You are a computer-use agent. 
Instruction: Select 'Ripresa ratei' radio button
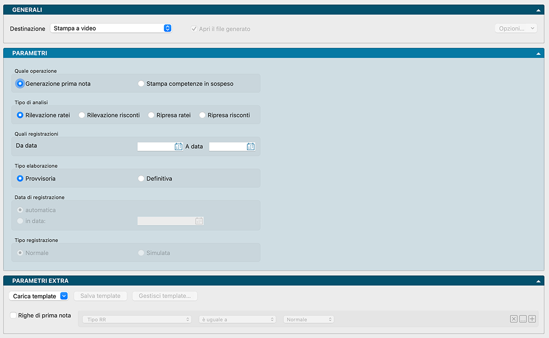click(x=151, y=115)
